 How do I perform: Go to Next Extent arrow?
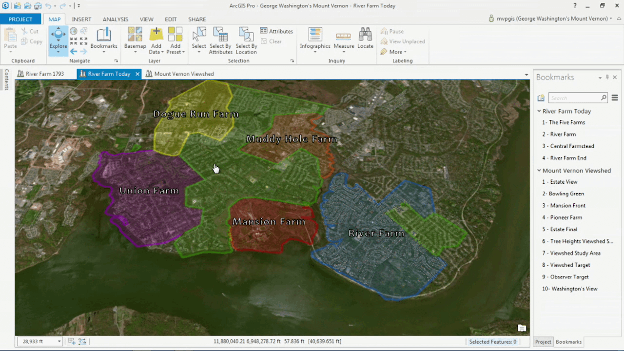tap(83, 51)
